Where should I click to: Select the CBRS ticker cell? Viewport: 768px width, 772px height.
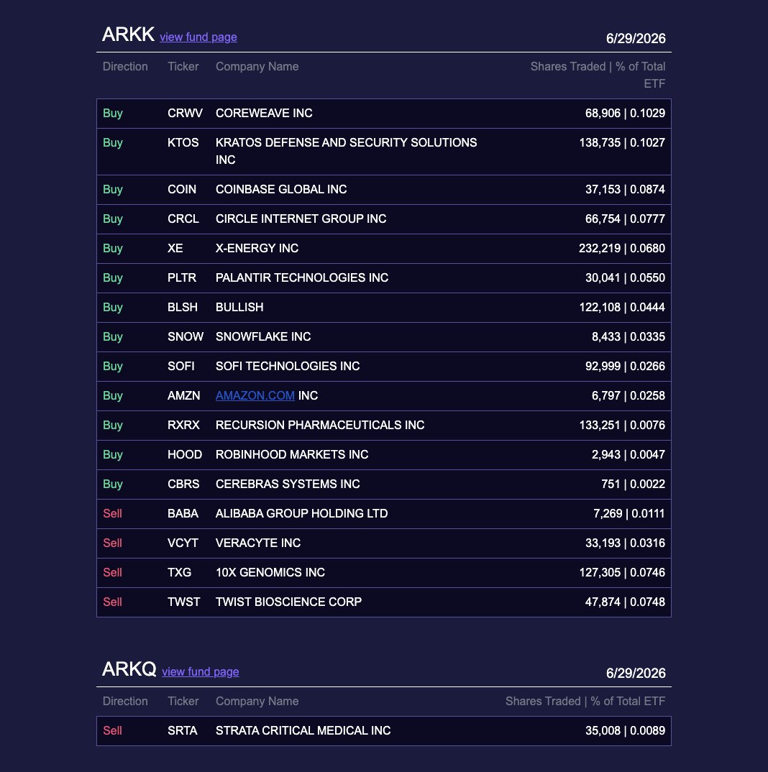pyautogui.click(x=183, y=484)
